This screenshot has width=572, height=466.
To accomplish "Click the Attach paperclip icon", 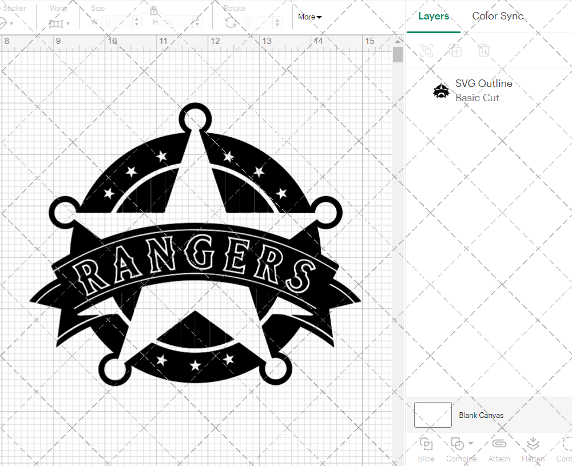I will point(499,444).
